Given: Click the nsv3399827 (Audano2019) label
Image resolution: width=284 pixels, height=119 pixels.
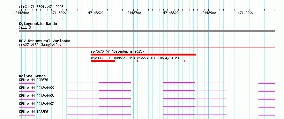Looking at the screenshot, I should click(x=113, y=58).
